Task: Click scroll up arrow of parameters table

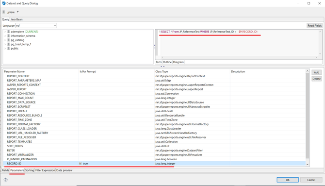Action: (x=308, y=71)
